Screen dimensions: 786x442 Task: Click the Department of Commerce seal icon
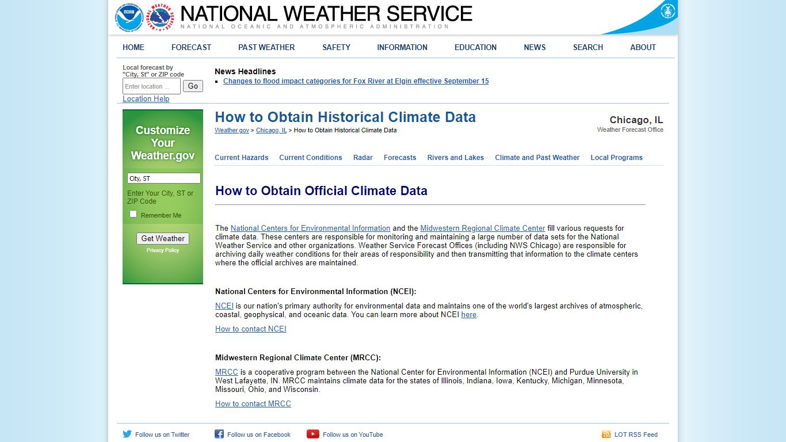(x=667, y=11)
